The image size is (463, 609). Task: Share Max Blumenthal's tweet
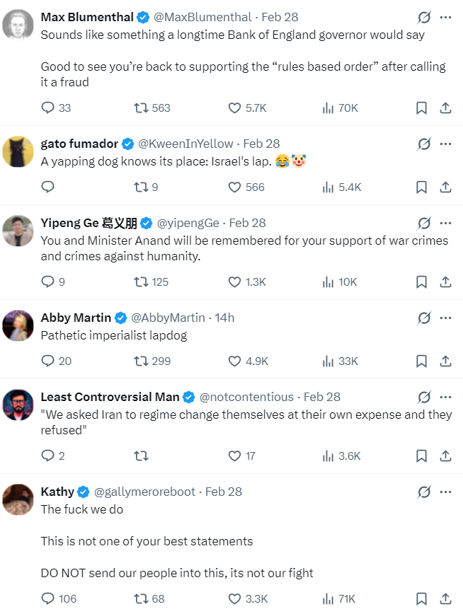(x=445, y=108)
